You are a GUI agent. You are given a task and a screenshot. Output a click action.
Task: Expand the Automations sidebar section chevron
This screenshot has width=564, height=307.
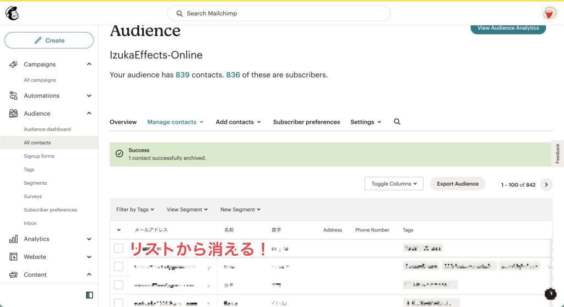pos(89,96)
